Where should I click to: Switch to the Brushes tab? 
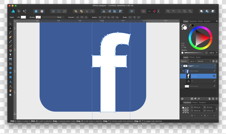(207, 21)
